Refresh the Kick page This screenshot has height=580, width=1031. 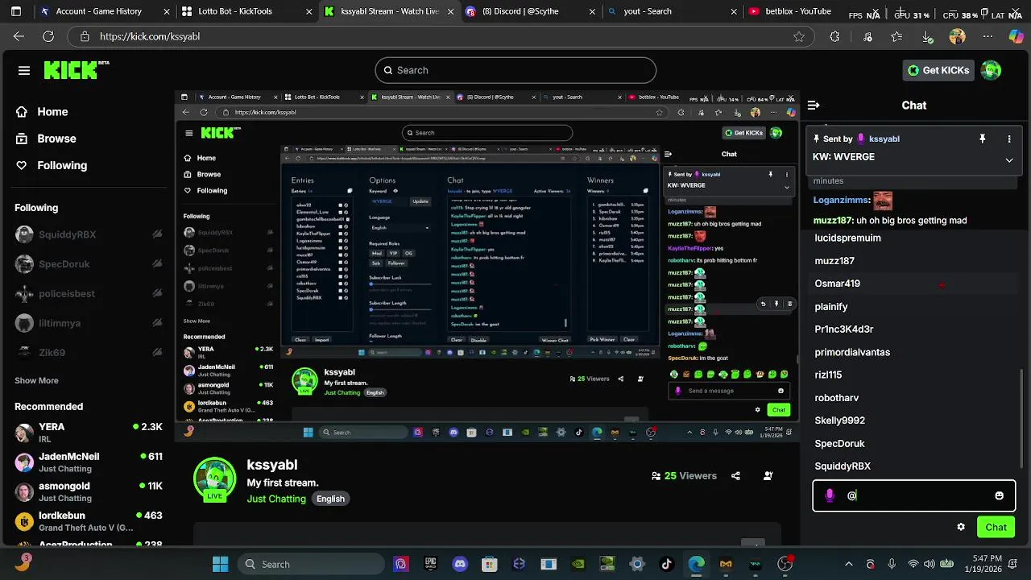48,36
